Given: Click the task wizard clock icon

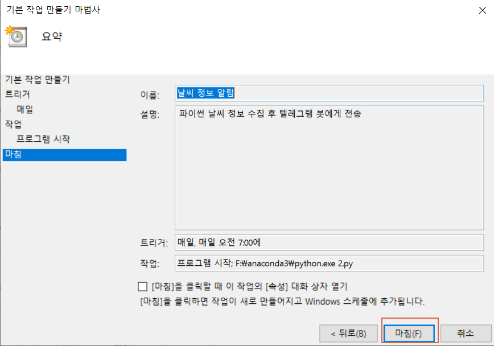Looking at the screenshot, I should (x=16, y=36).
